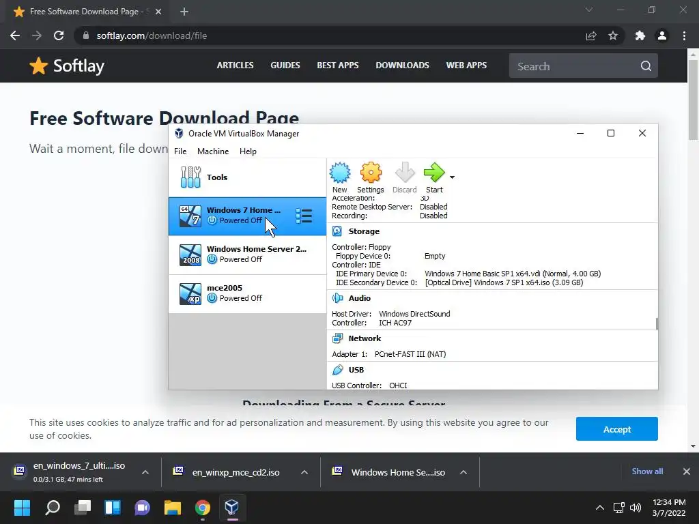This screenshot has height=524, width=699.
Task: Click the Softlay search magnifier icon
Action: click(x=646, y=66)
